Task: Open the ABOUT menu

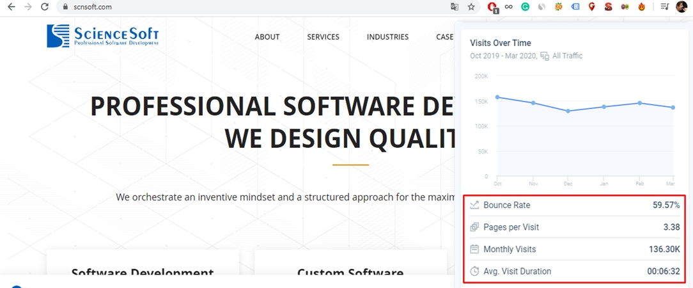Action: [267, 37]
